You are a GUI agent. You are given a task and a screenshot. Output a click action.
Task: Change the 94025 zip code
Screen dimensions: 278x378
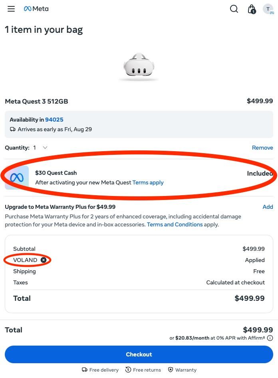54,120
